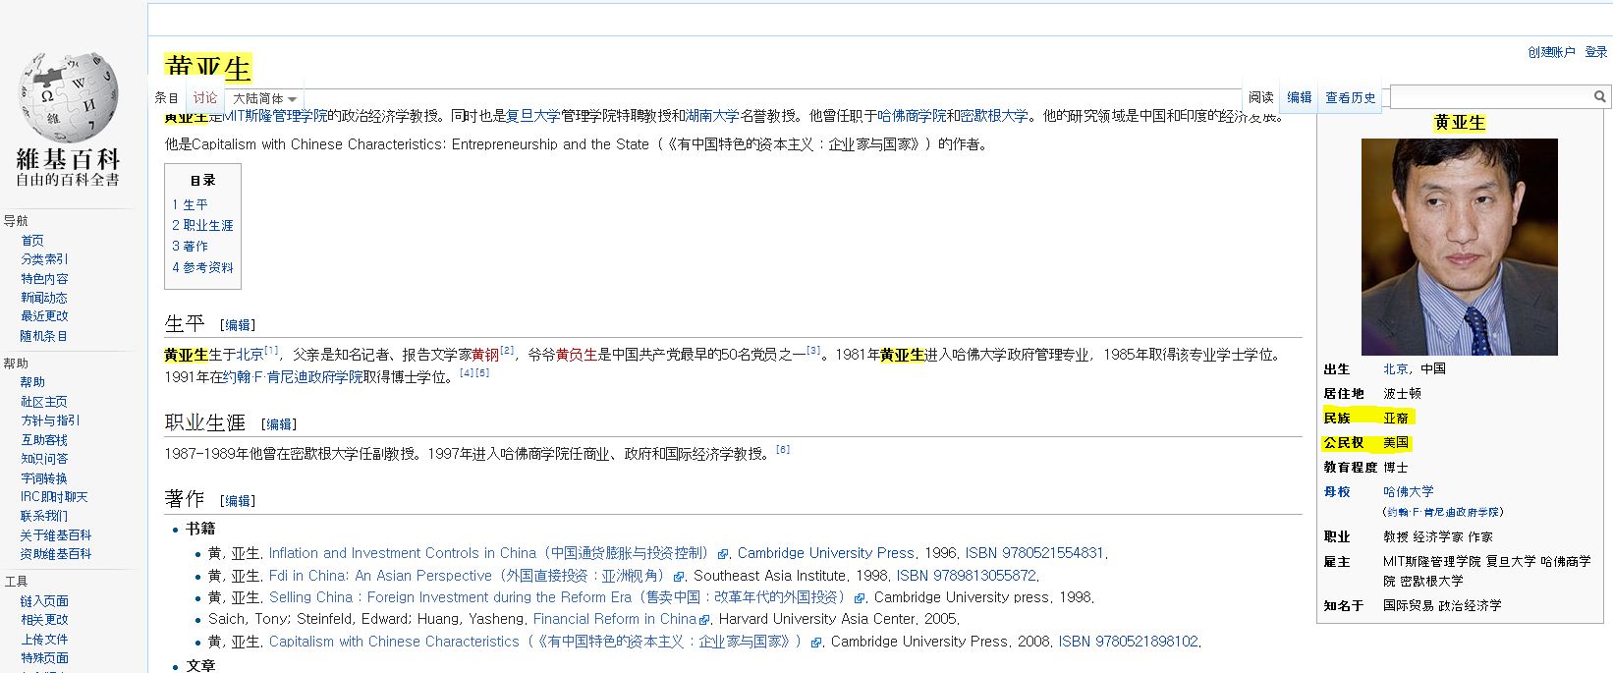Open MIT斯隆管理学院 link in intro
The image size is (1613, 673).
275,116
